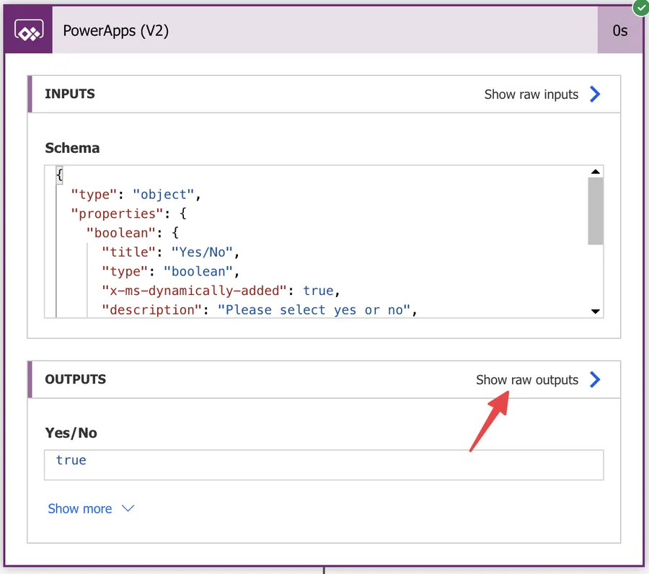Viewport: 649px width, 574px height.
Task: Collapse the PowerApps (V2) card title
Action: (x=116, y=31)
